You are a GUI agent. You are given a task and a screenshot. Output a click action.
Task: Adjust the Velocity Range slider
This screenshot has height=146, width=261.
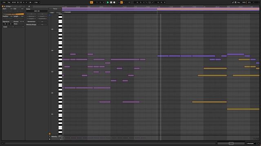point(42,24)
